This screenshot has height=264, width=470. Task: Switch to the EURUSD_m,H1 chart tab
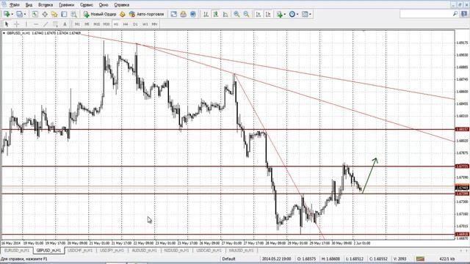[17, 251]
